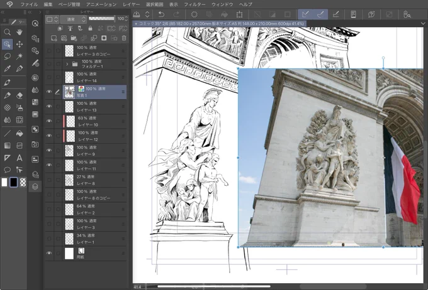Select the レイヤー 3 のコピー layer thumbnail
The height and width of the screenshot is (290, 428).
[x=69, y=51]
